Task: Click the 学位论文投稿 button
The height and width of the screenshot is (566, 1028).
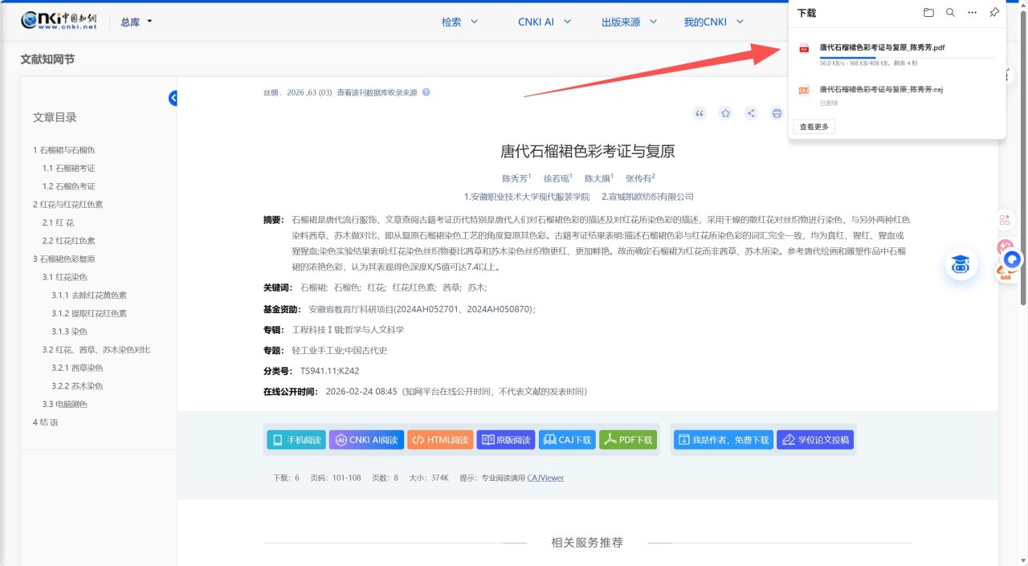Action: 815,439
